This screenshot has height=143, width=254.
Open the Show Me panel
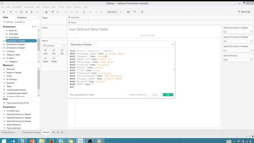[244, 12]
